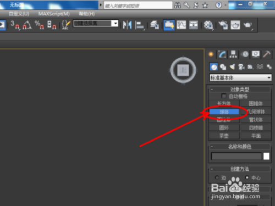Select Space Warps category icon
The height and width of the screenshot is (206, 275).
[x=260, y=67]
